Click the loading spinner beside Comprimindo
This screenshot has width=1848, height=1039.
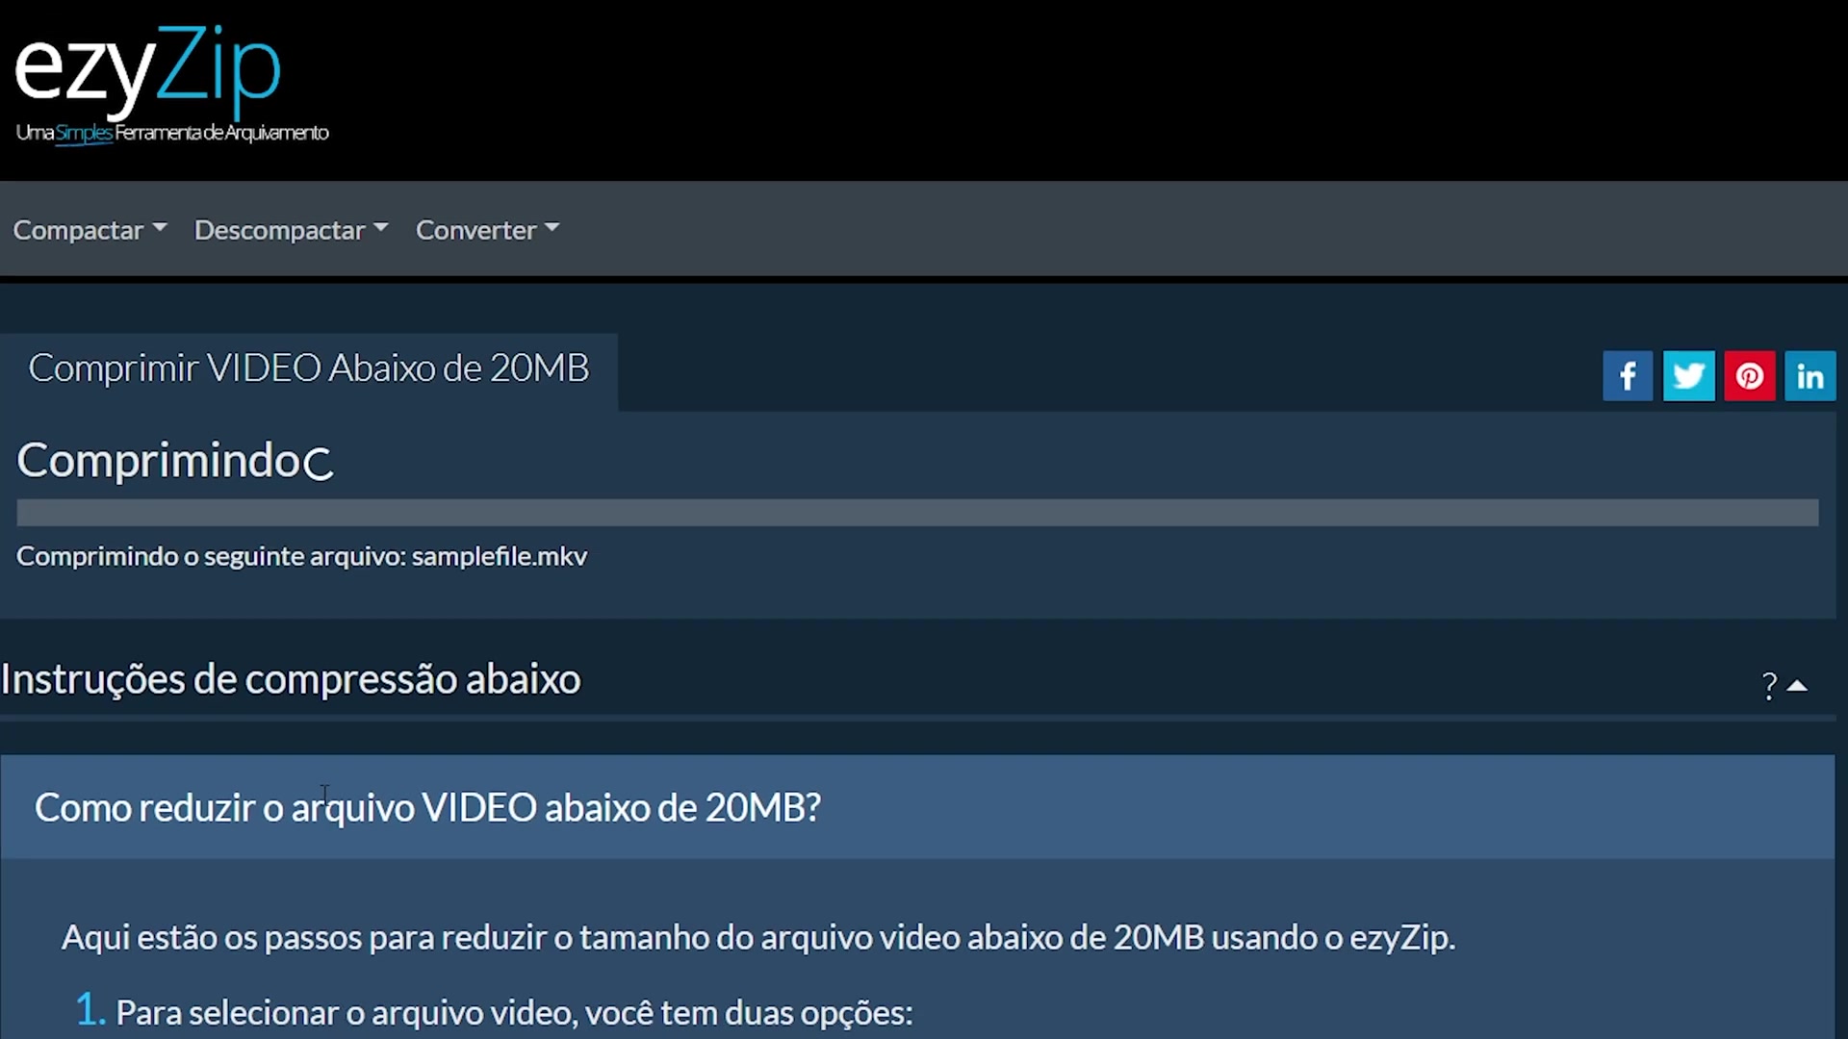[319, 464]
